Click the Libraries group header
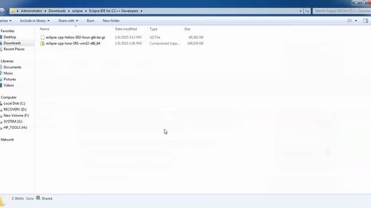 tap(7, 61)
